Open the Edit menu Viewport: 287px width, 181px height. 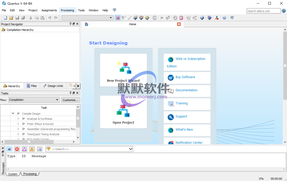click(12, 10)
